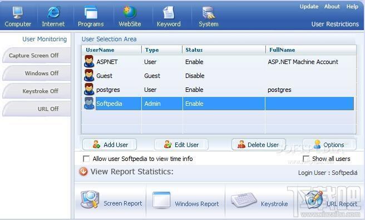This screenshot has height=220, width=365.
Task: Expand View Report Statistics arrow
Action: 83,172
